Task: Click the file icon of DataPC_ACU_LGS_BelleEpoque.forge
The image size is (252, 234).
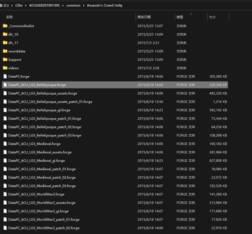Action: 5,85
